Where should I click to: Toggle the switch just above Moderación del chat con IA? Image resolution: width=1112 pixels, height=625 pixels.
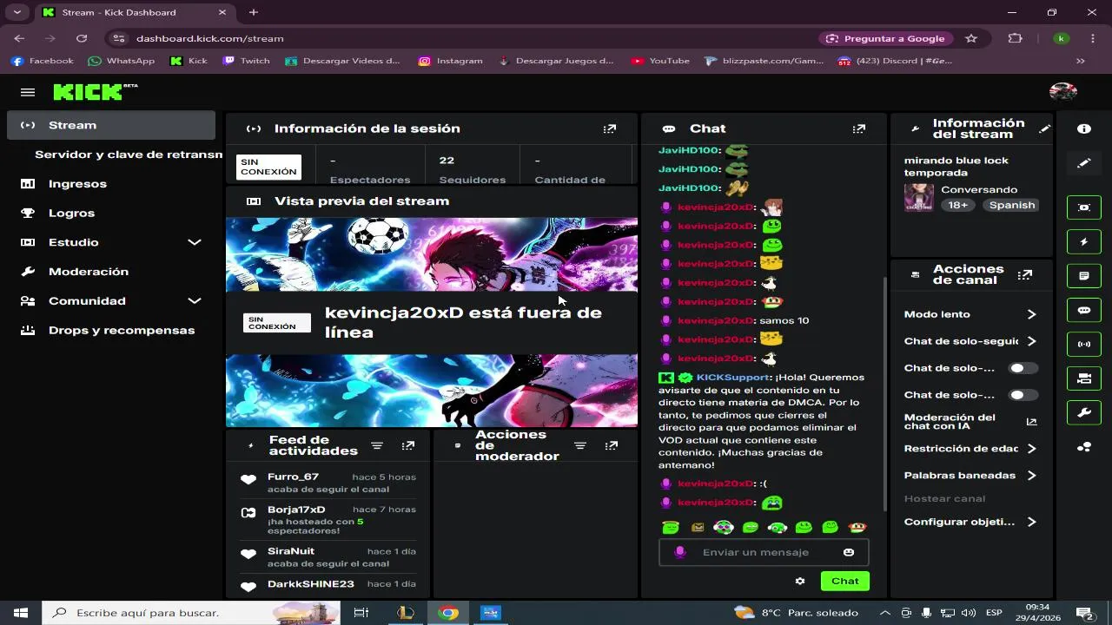1023,395
